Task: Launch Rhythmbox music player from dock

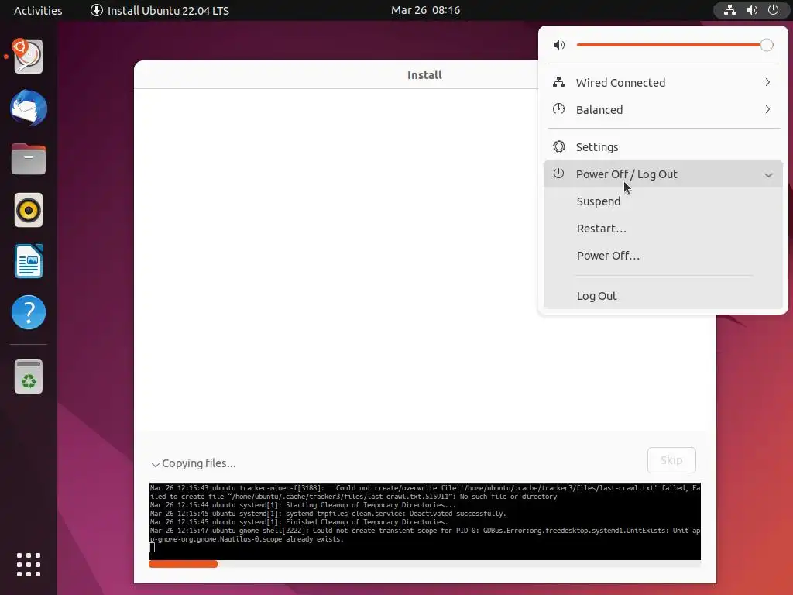Action: pos(29,210)
